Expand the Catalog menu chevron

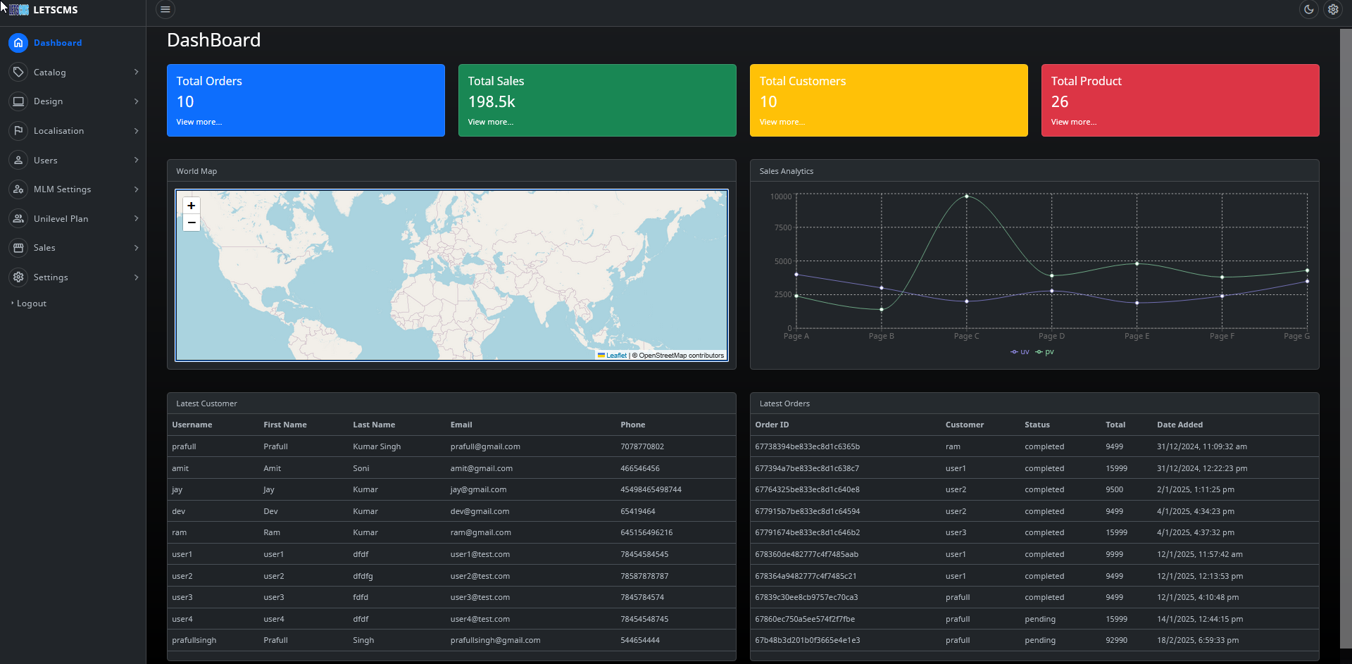click(x=135, y=72)
